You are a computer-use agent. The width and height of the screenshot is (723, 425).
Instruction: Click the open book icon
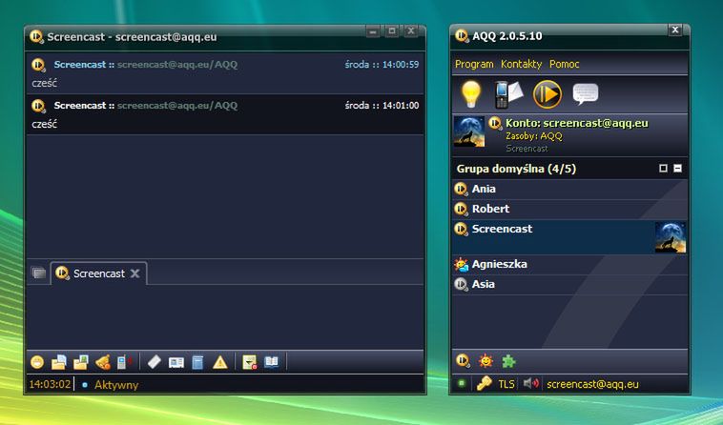[x=272, y=362]
